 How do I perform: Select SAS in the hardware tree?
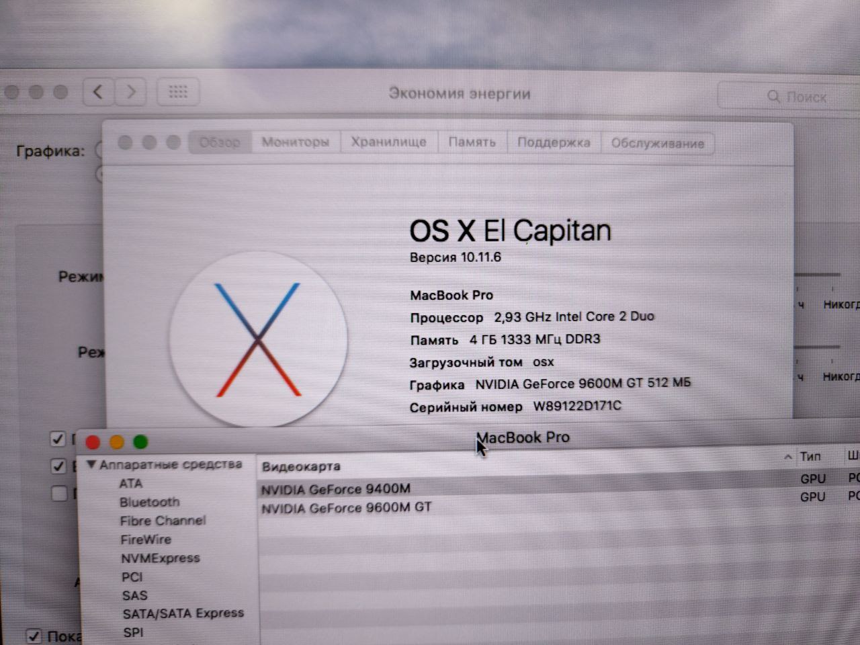click(135, 595)
